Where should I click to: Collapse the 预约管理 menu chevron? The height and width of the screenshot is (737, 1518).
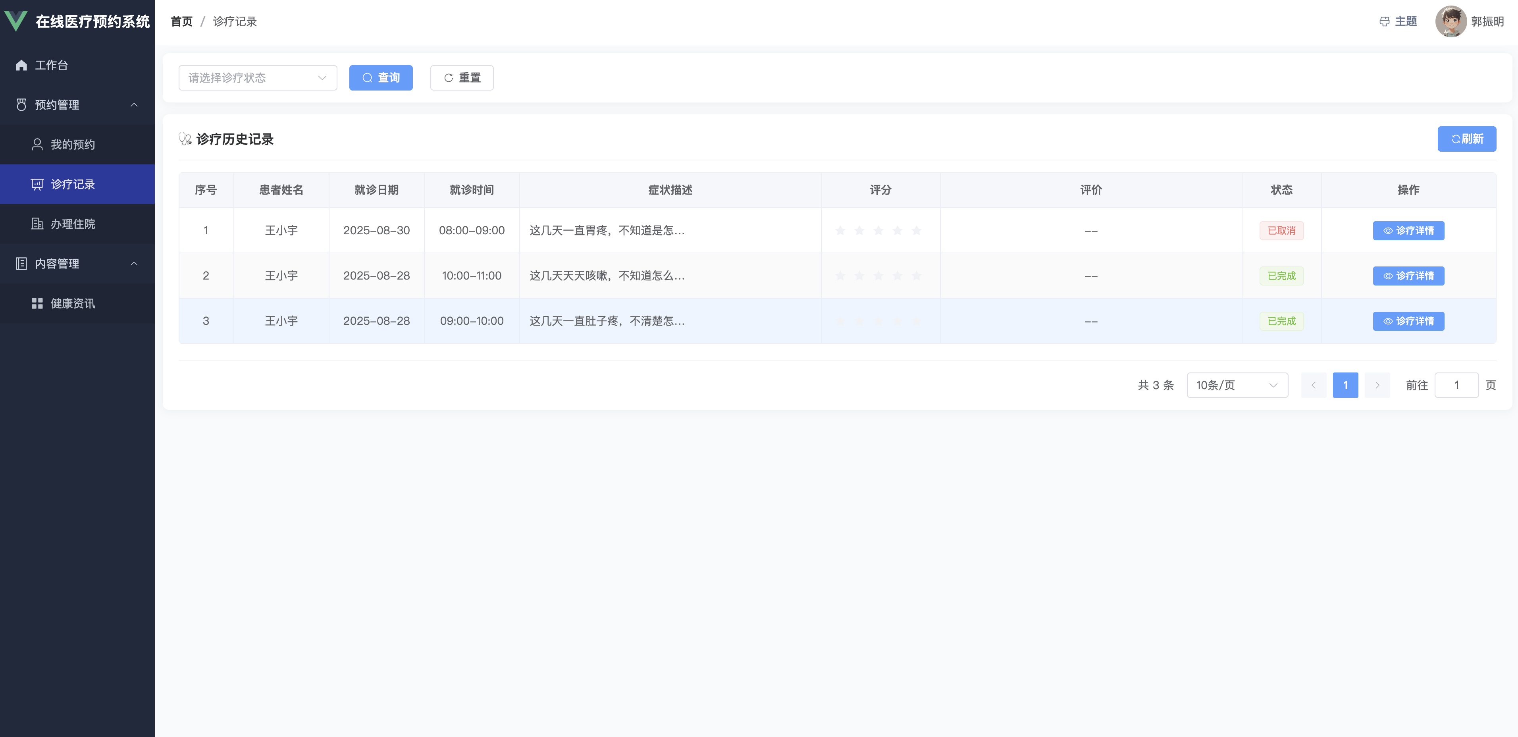[134, 105]
